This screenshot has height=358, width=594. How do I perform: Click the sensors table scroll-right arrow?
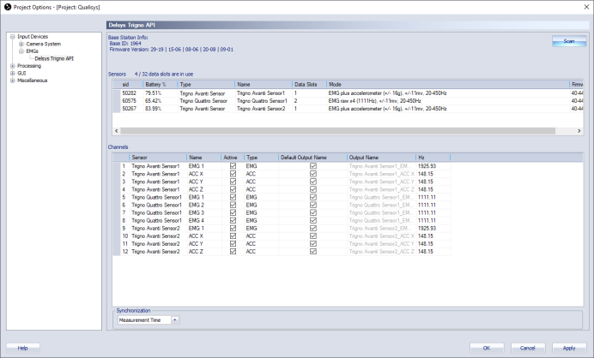click(x=579, y=131)
